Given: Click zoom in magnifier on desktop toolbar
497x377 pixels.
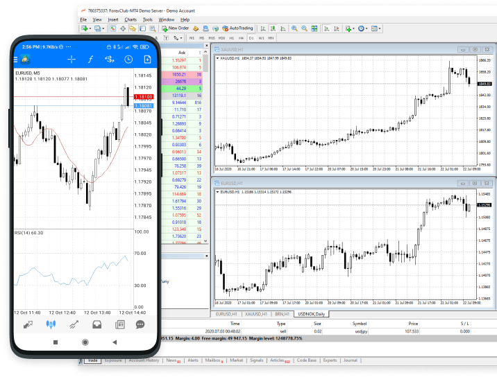Looking at the screenshot, I should pos(294,28).
